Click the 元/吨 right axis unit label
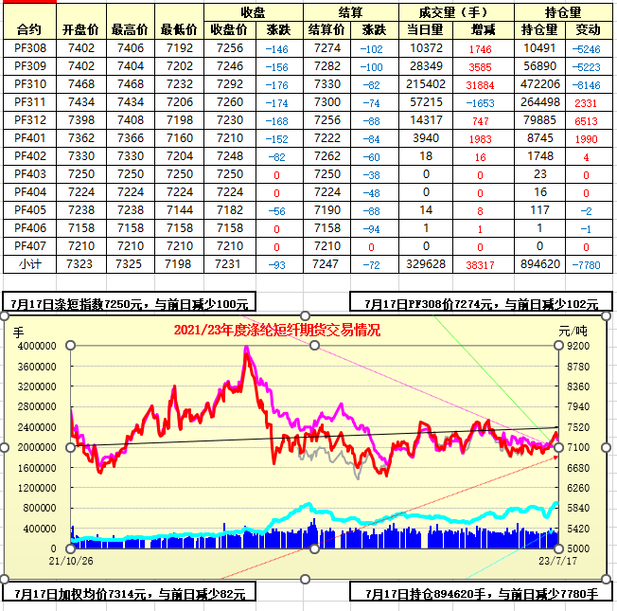 573,332
